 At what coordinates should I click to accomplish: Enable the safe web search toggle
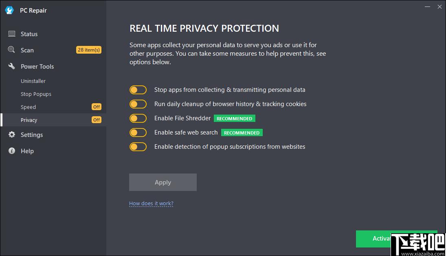click(138, 132)
